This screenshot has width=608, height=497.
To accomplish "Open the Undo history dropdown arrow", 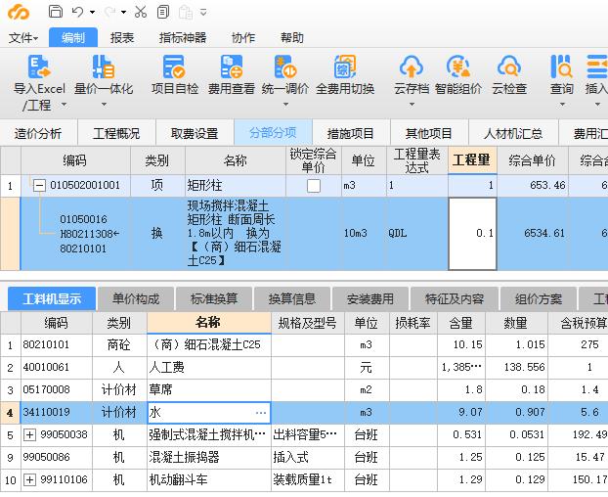I will tap(92, 12).
